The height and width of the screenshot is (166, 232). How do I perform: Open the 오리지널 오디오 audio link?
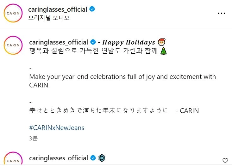tap(49, 18)
